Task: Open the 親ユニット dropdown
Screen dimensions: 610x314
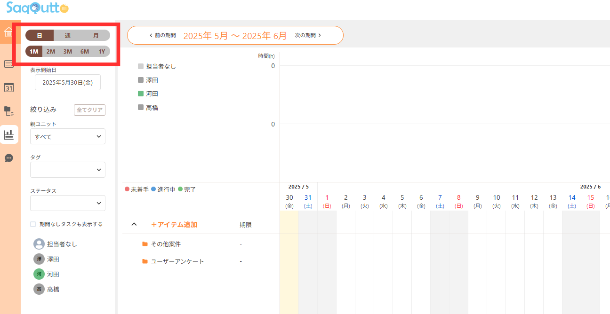Action: pyautogui.click(x=68, y=136)
